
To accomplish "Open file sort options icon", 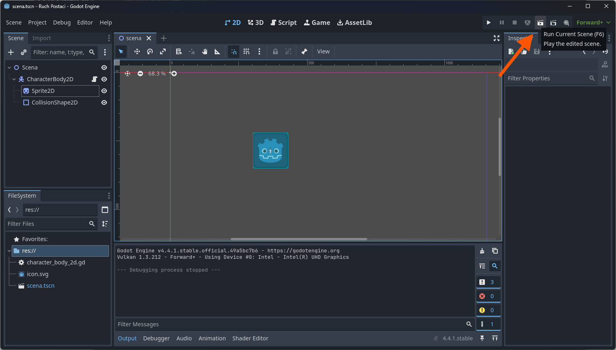I will tap(105, 224).
